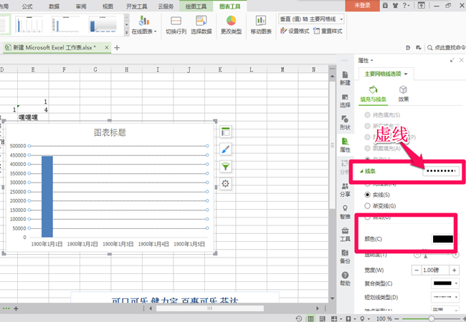Click the Fill & Line (填充与线条) bucket icon
The width and height of the screenshot is (466, 322).
pos(373,89)
